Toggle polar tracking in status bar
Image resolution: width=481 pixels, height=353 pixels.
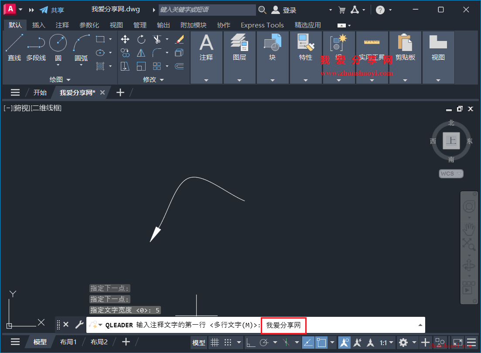tap(264, 342)
